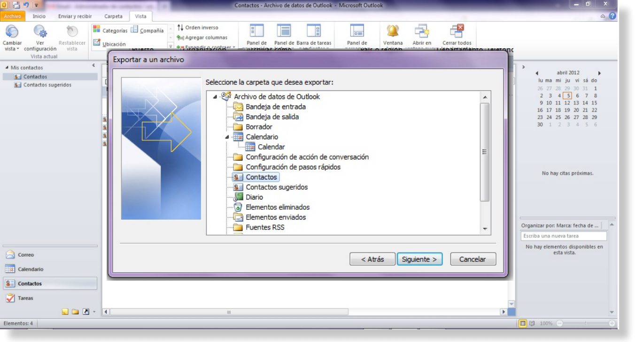Switch to Correo in the navigation pane
Image resolution: width=643 pixels, height=342 pixels.
[26, 255]
